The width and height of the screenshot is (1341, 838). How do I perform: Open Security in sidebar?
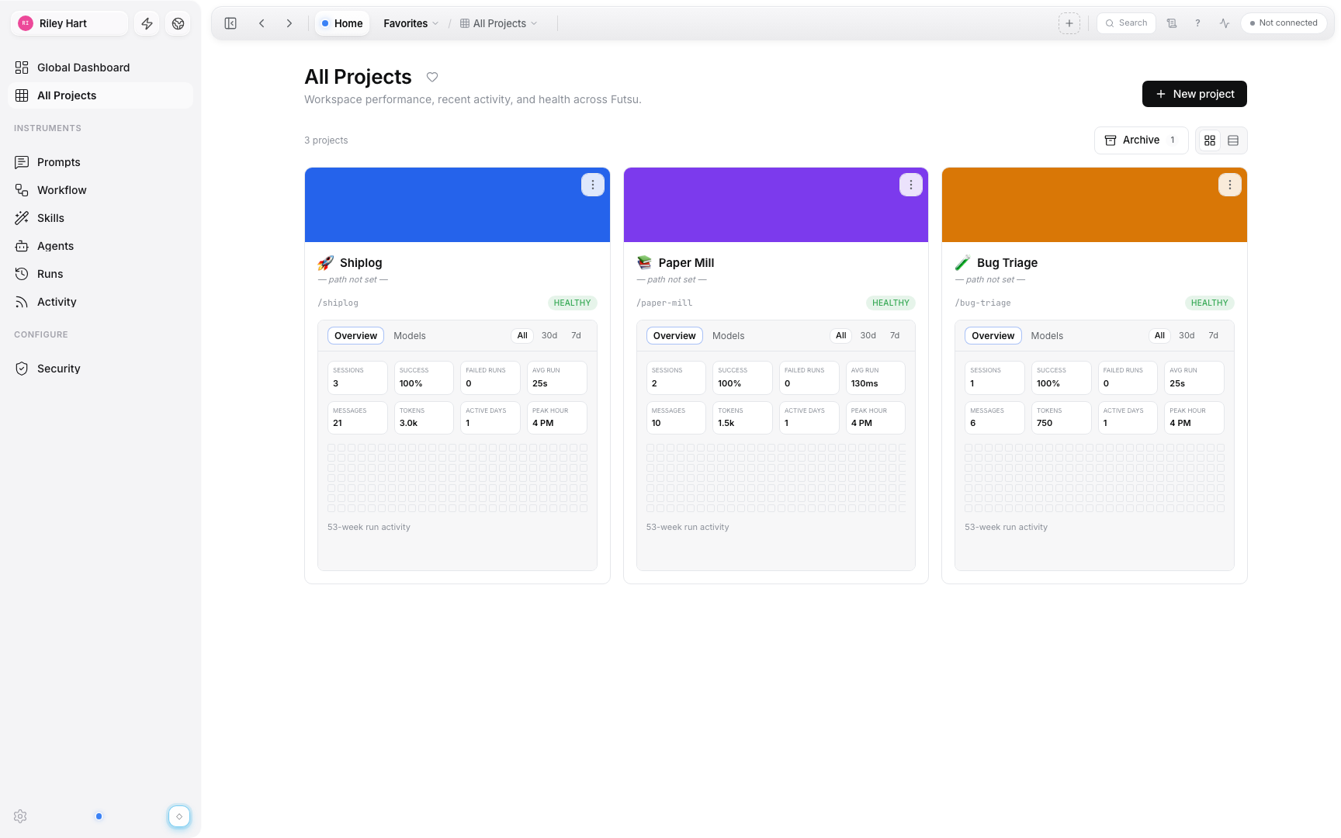pos(100,369)
